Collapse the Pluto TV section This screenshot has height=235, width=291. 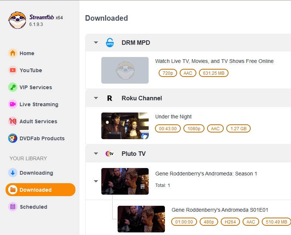[x=96, y=154]
